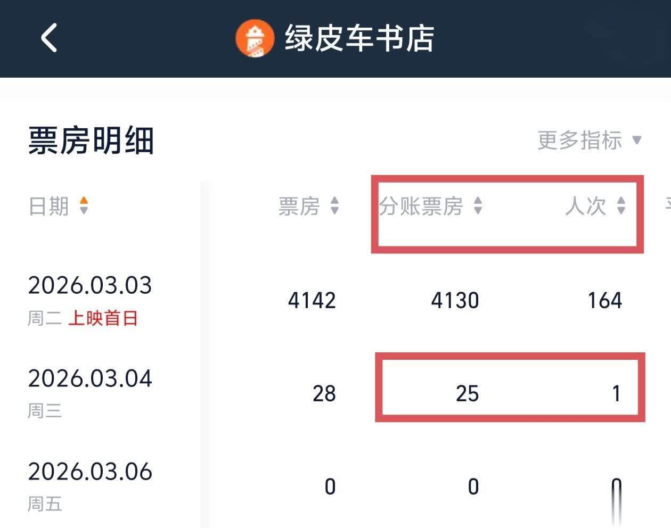Tap the 上映首日 red label
The width and height of the screenshot is (671, 528).
tap(103, 318)
